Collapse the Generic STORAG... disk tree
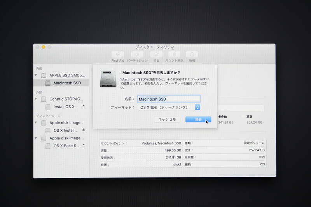 click(x=36, y=99)
